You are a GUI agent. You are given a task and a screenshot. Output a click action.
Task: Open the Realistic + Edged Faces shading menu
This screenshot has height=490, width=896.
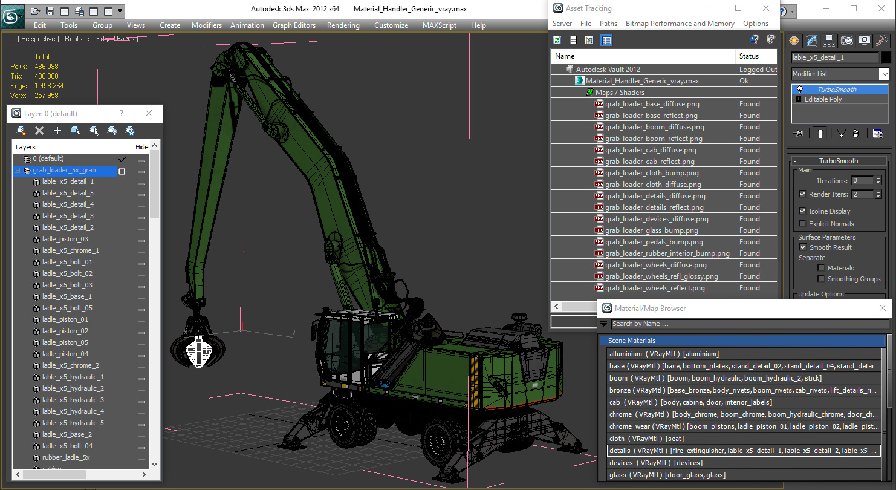click(100, 39)
